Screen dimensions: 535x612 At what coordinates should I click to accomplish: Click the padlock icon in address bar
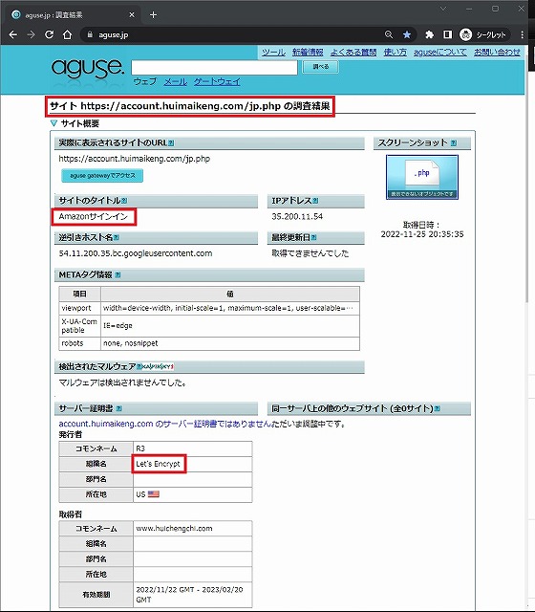pos(90,34)
